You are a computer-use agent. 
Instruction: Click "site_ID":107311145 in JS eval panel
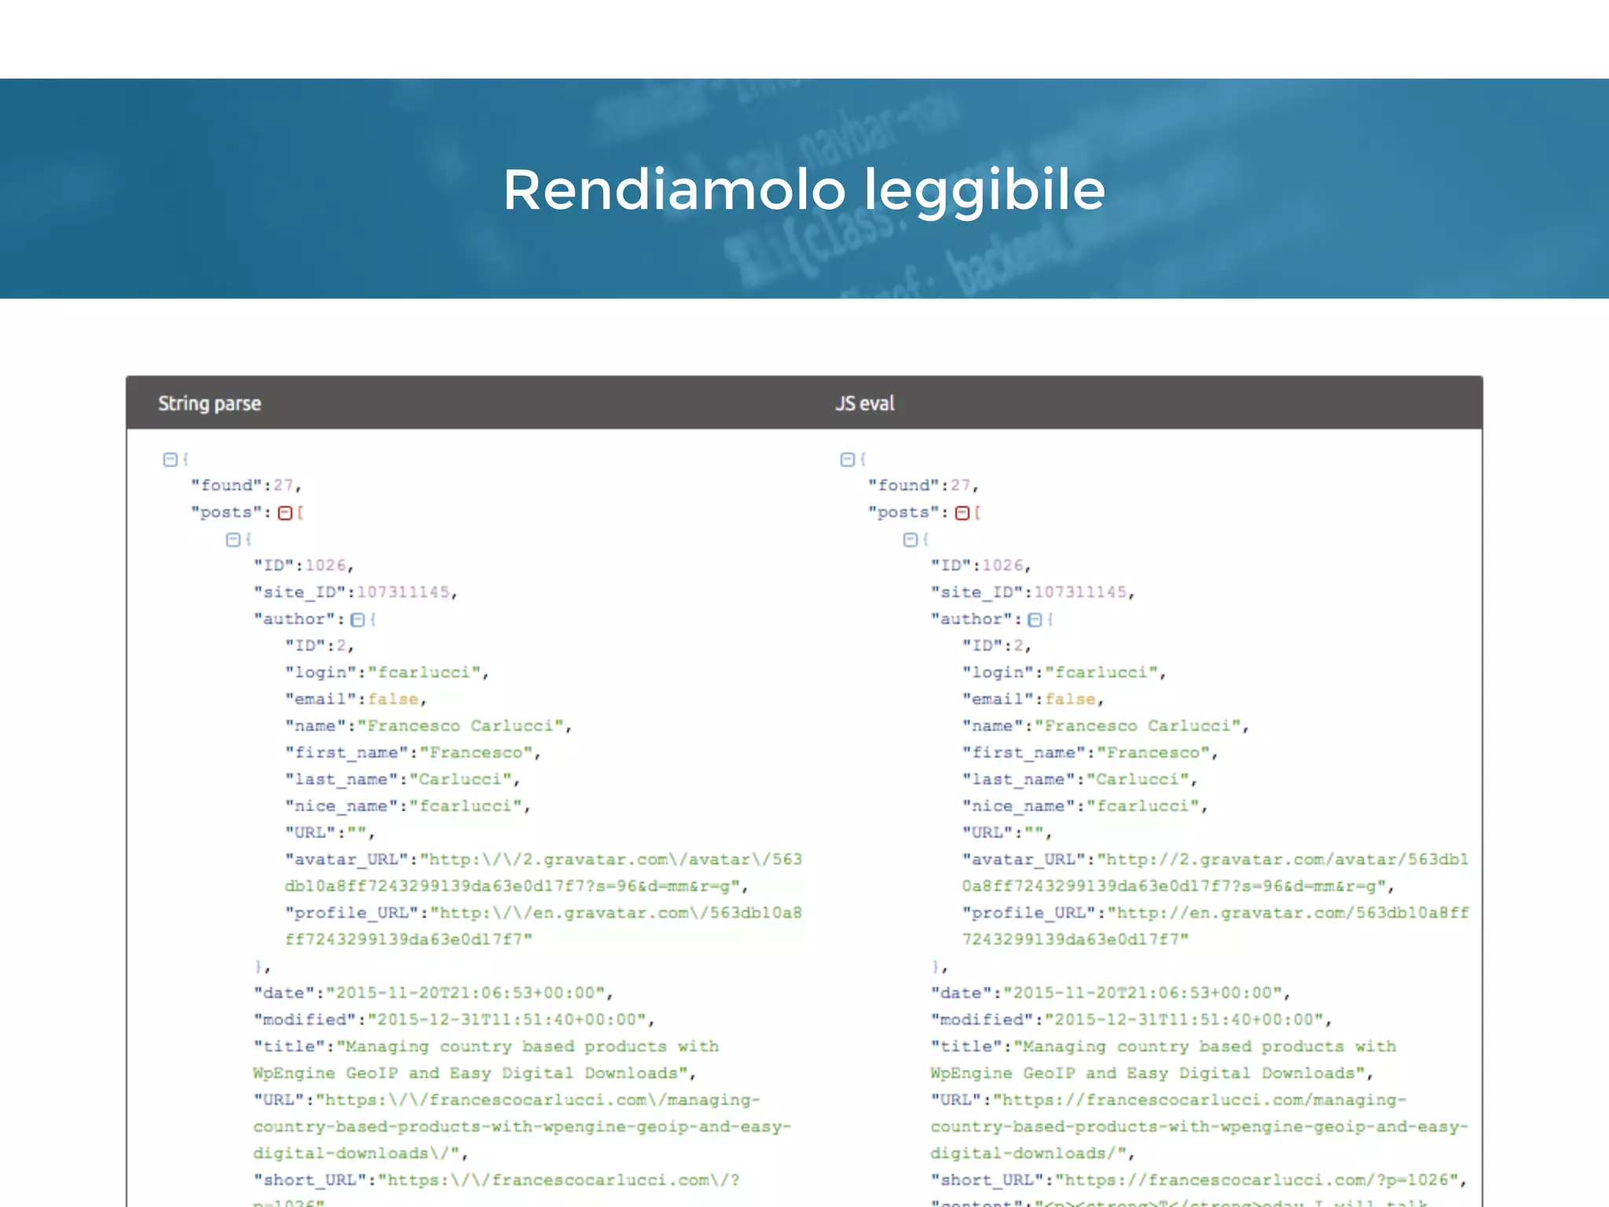[1033, 592]
